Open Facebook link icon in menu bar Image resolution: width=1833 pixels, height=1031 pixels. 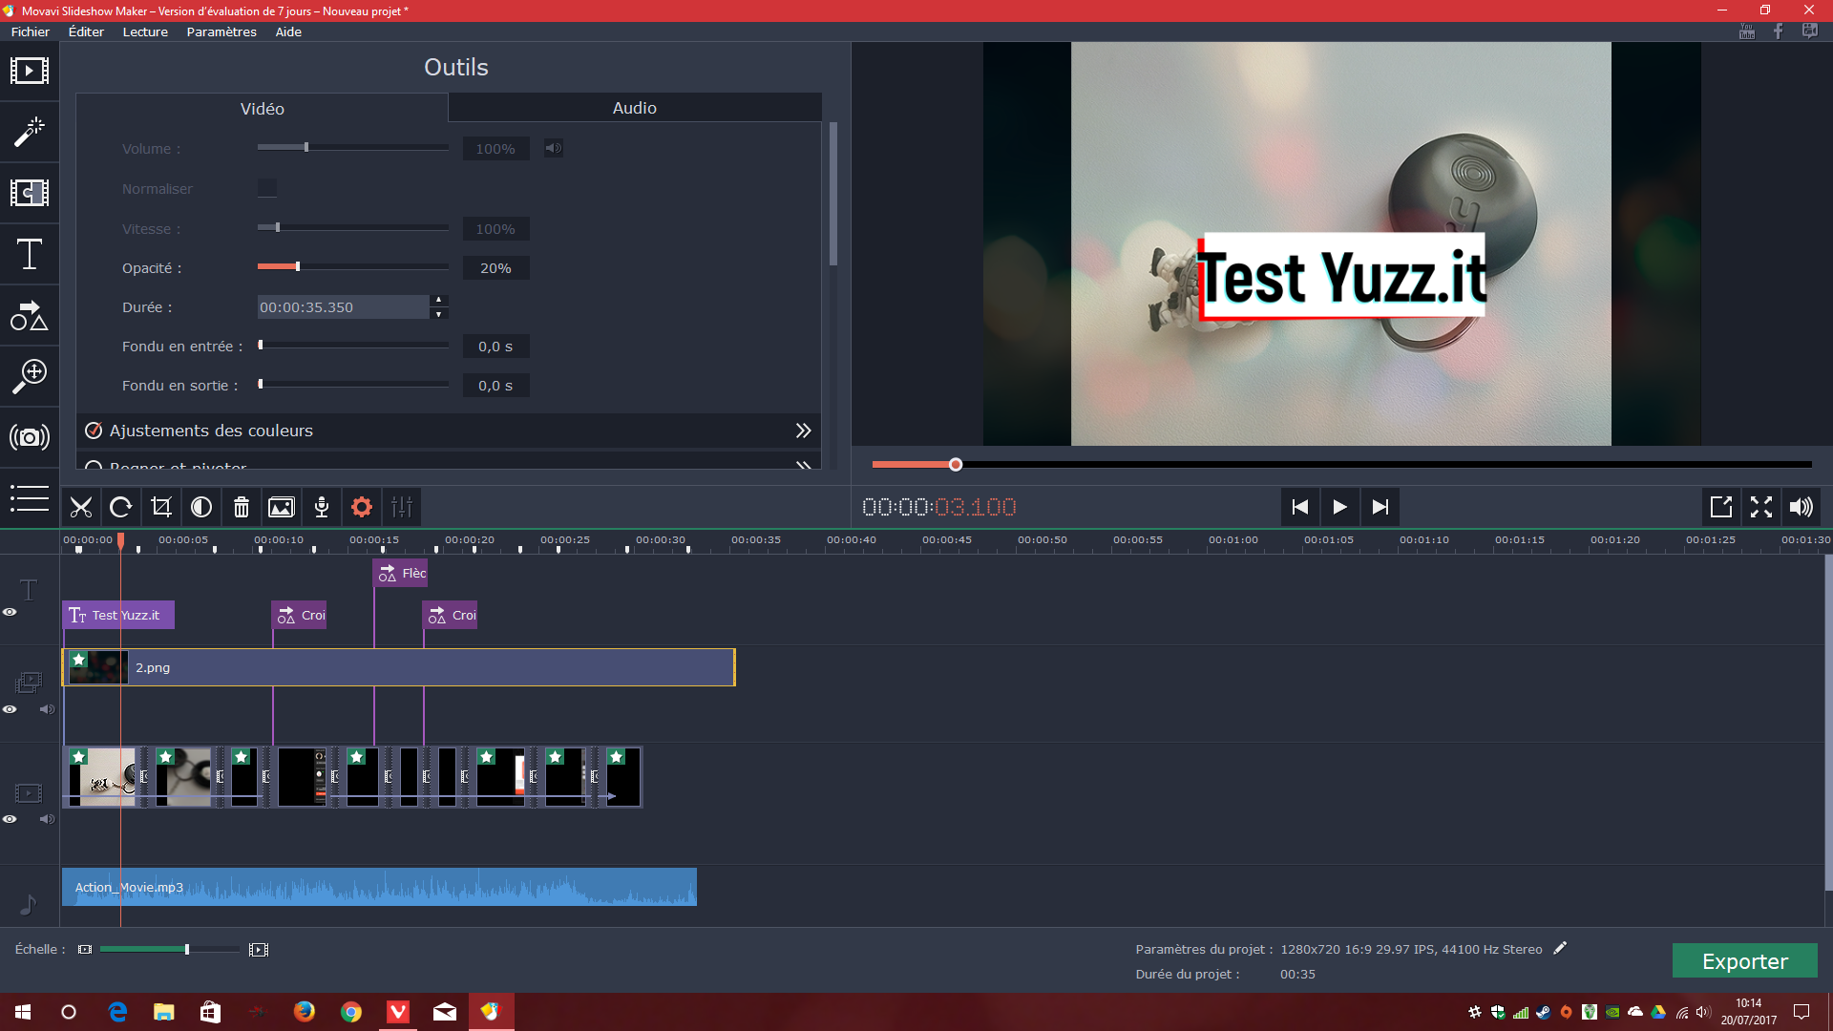(x=1779, y=32)
